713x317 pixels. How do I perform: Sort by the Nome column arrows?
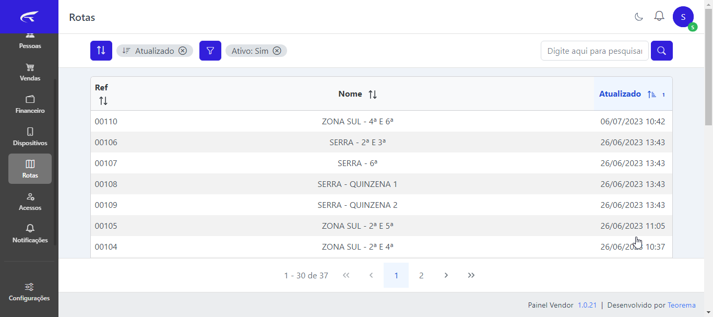[373, 95]
